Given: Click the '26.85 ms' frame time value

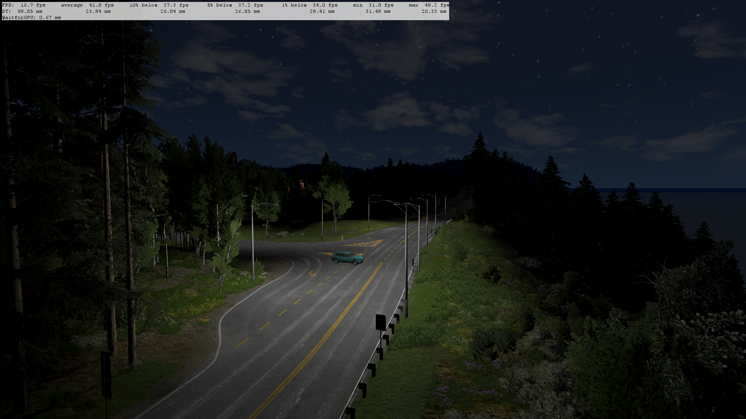Looking at the screenshot, I should pos(248,11).
